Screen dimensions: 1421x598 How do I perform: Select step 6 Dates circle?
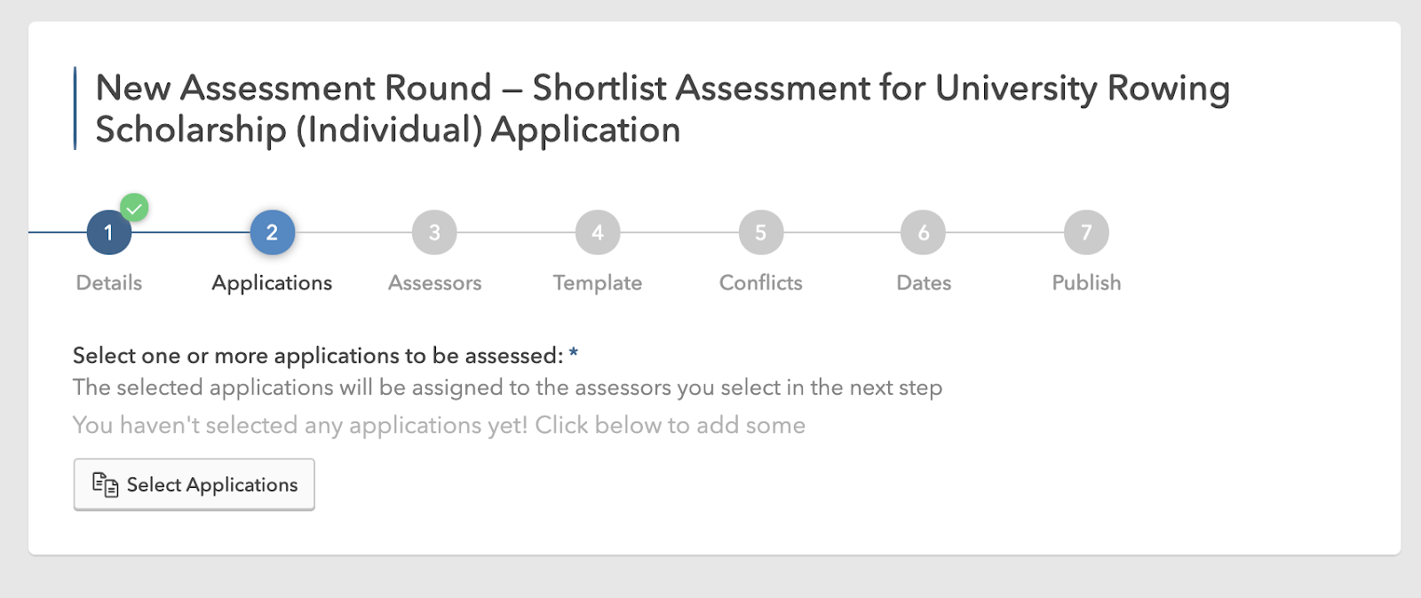[924, 232]
